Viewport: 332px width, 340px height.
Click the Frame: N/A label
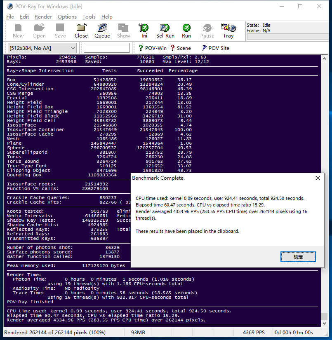259,30
